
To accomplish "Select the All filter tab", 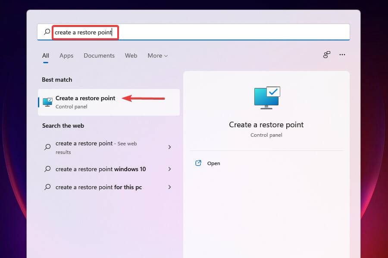I will coord(46,55).
